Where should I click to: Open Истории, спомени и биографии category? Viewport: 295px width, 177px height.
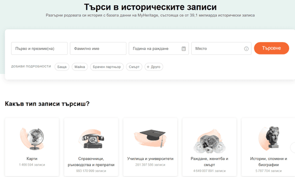pyautogui.click(x=268, y=162)
